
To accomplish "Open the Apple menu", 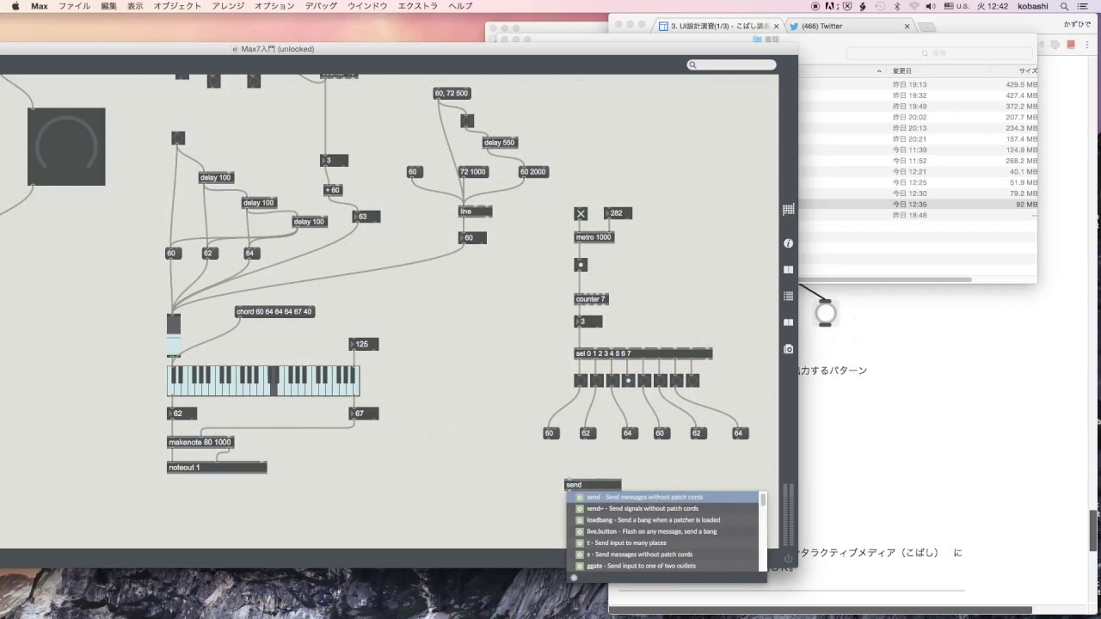I will (x=15, y=6).
